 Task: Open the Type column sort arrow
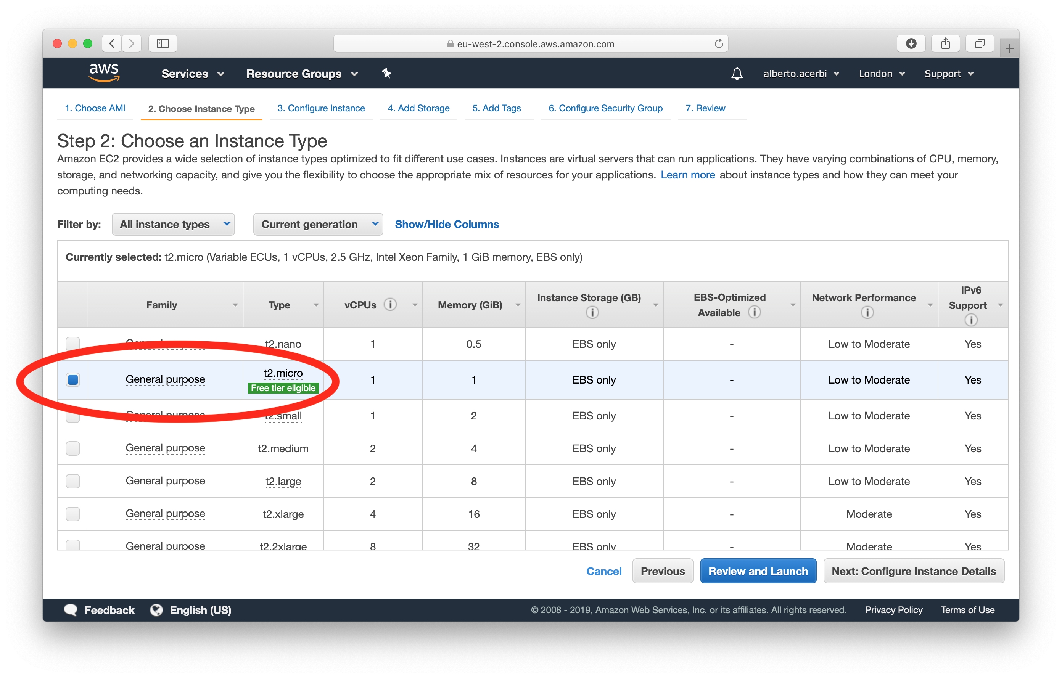pyautogui.click(x=316, y=305)
